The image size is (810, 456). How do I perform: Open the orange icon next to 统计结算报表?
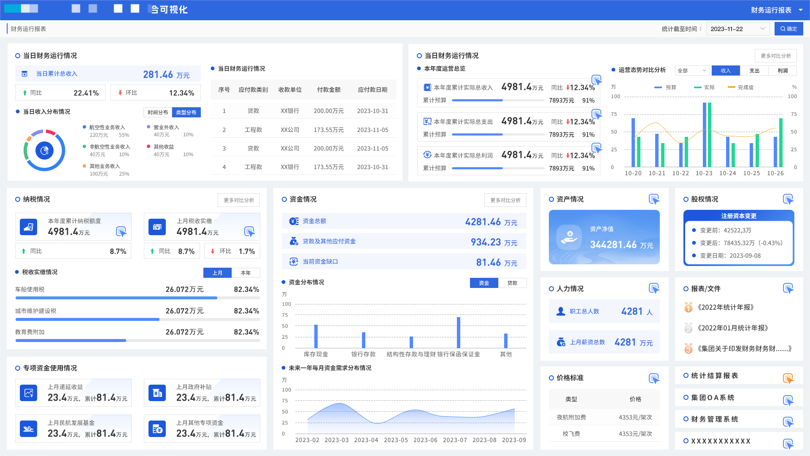[788, 378]
